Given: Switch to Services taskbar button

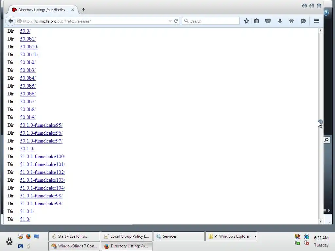Looking at the screenshot, I should (x=179, y=236).
